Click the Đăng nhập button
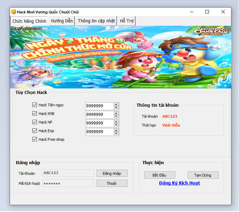The width and height of the screenshot is (239, 212). 112,173
